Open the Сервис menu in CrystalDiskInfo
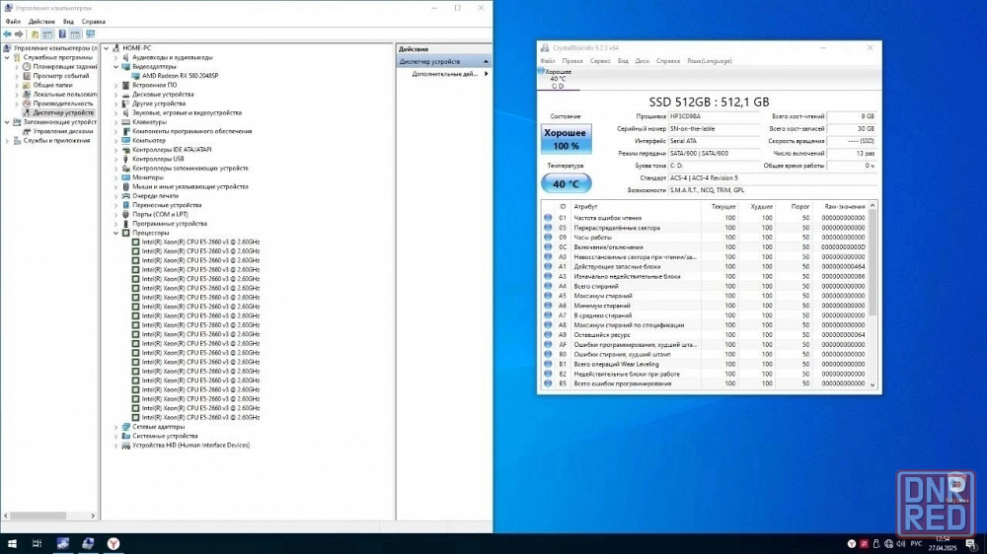Viewport: 987px width, 554px height. click(600, 61)
